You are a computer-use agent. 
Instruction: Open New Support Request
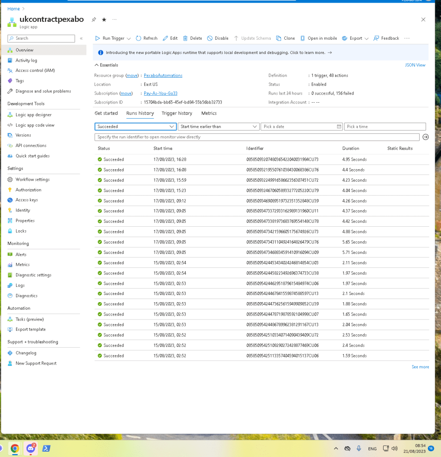(36, 363)
